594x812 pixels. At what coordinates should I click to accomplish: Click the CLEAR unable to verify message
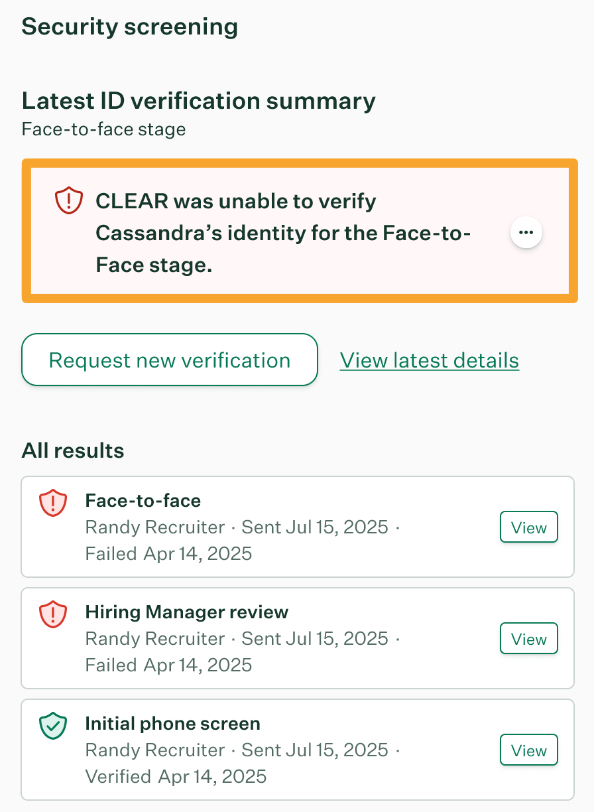(x=283, y=233)
